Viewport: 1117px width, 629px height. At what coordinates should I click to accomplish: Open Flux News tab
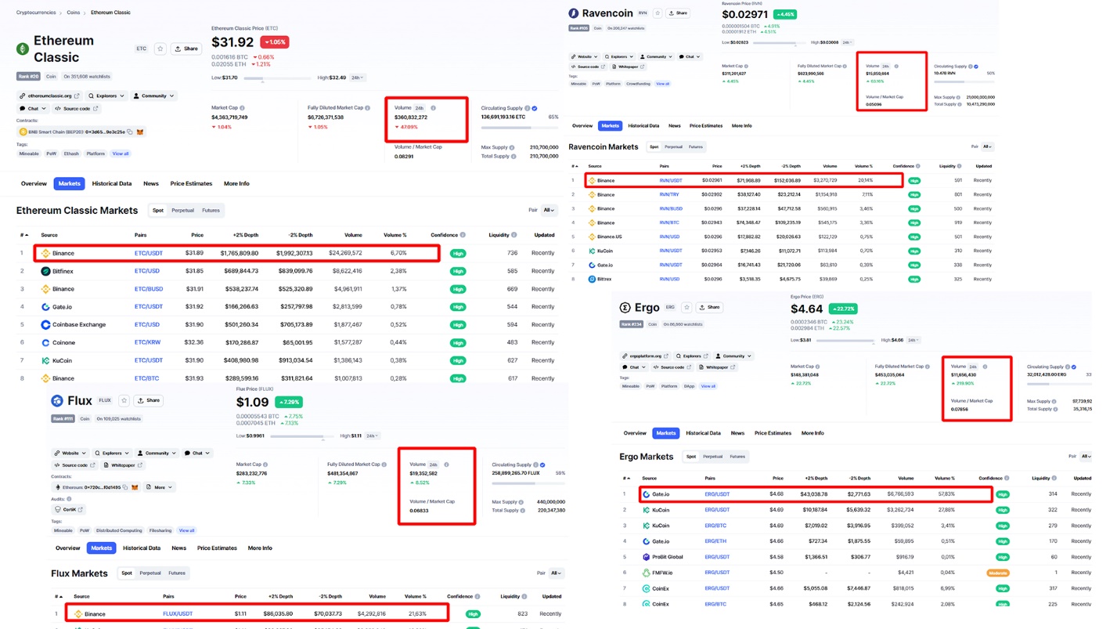click(179, 548)
